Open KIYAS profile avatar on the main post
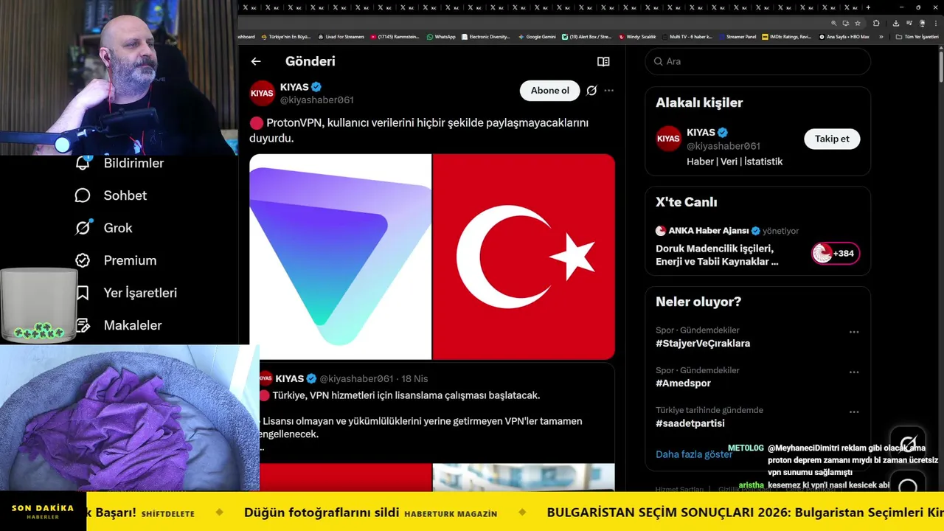This screenshot has height=531, width=944. tap(262, 93)
